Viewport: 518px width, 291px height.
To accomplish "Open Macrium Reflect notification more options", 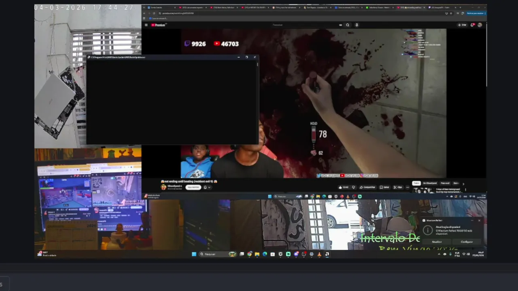I will pos(472,220).
